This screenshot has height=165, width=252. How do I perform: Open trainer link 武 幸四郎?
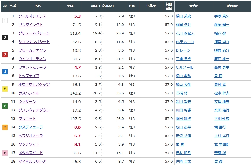222,144
